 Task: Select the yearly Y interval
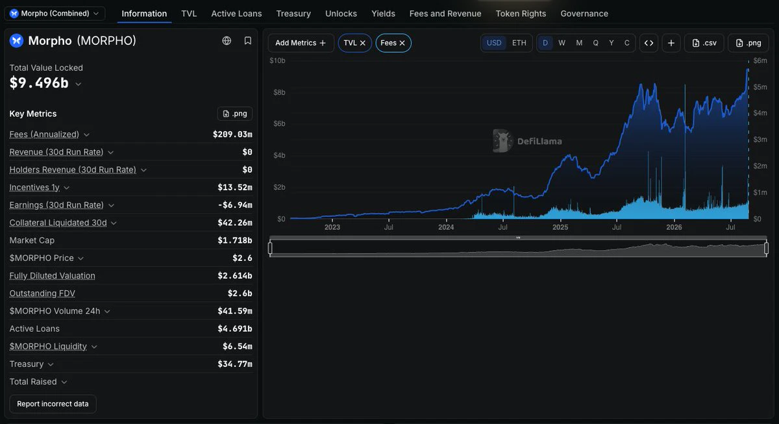click(612, 43)
